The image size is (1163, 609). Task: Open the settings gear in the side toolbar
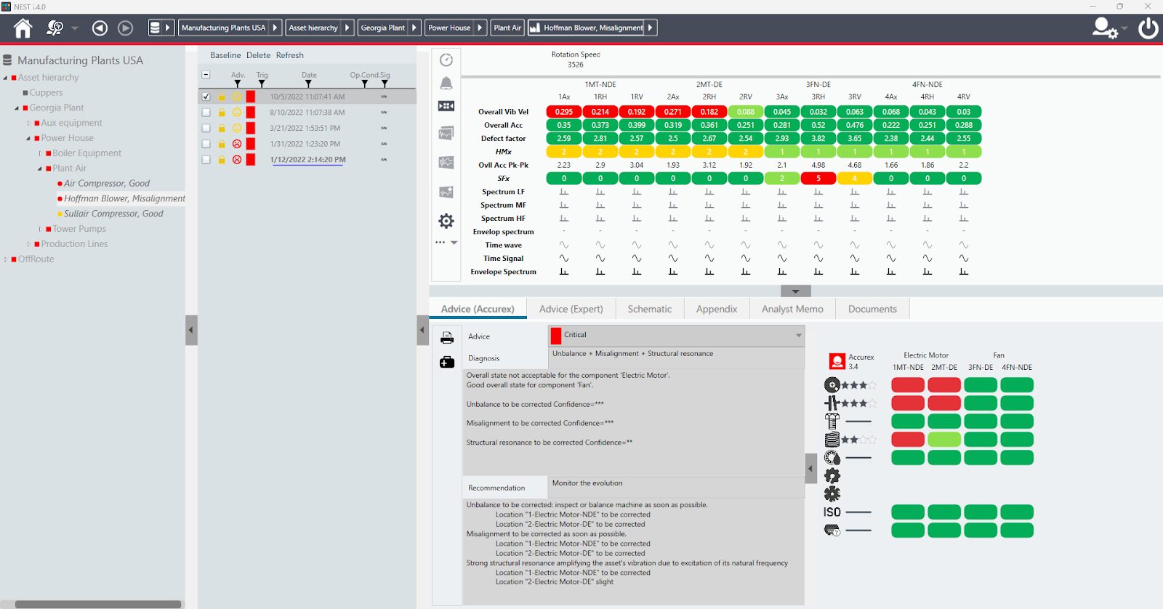[446, 221]
